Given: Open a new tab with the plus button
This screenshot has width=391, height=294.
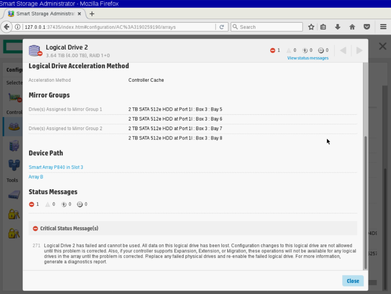Looking at the screenshot, I should click(92, 14).
